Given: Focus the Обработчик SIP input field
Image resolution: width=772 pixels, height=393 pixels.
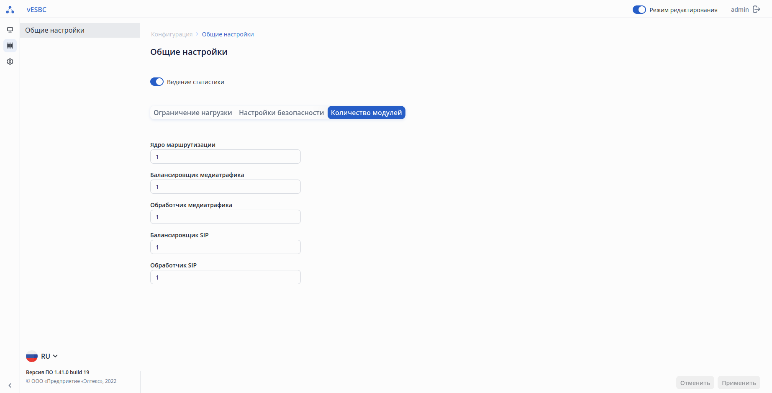Looking at the screenshot, I should point(226,277).
